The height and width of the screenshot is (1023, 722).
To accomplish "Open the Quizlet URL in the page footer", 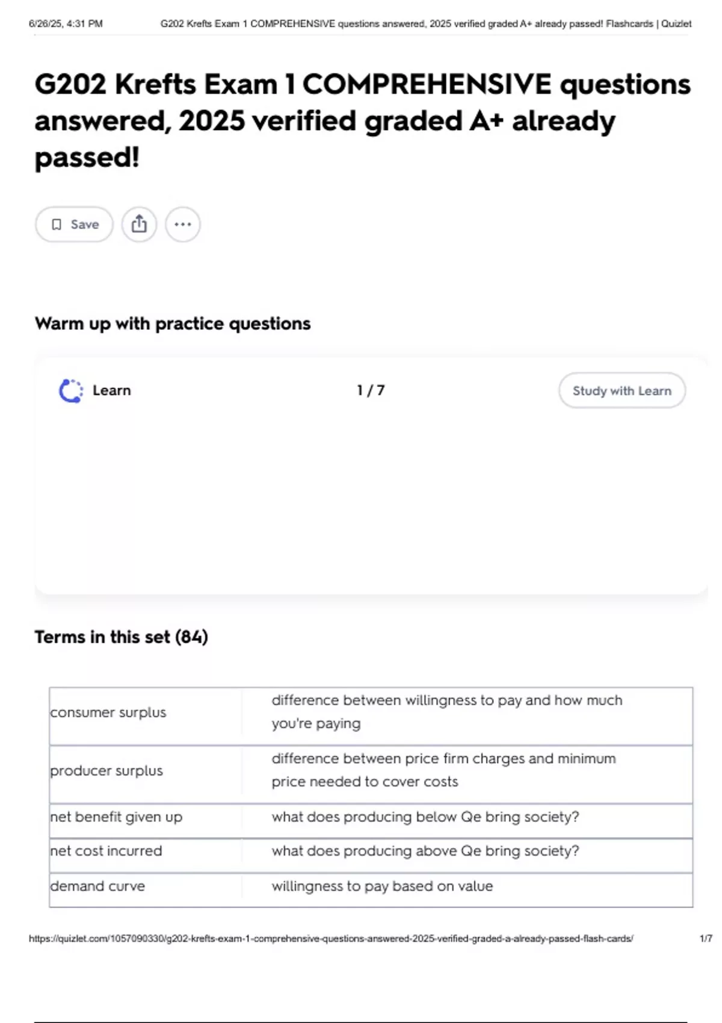I will 331,938.
